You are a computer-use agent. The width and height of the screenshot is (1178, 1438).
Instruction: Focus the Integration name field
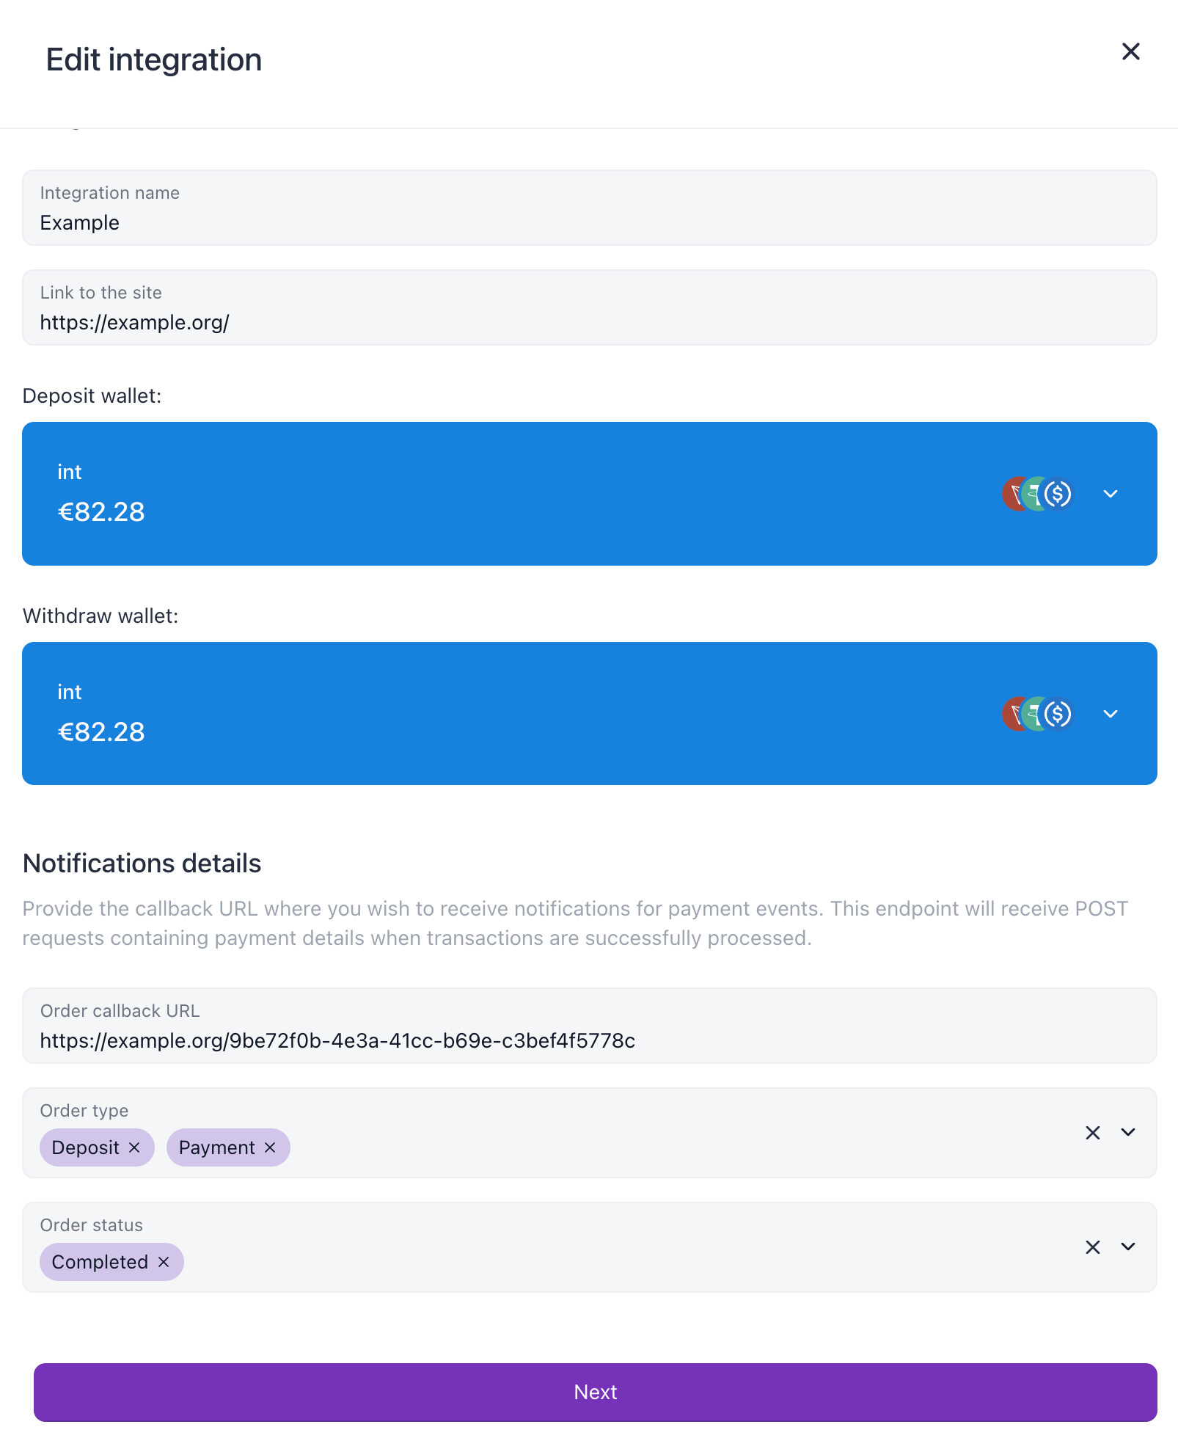tap(590, 208)
